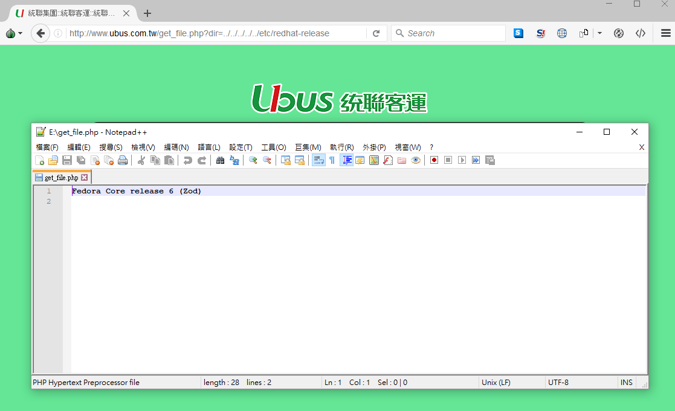Click the user defined language icon

point(360,161)
